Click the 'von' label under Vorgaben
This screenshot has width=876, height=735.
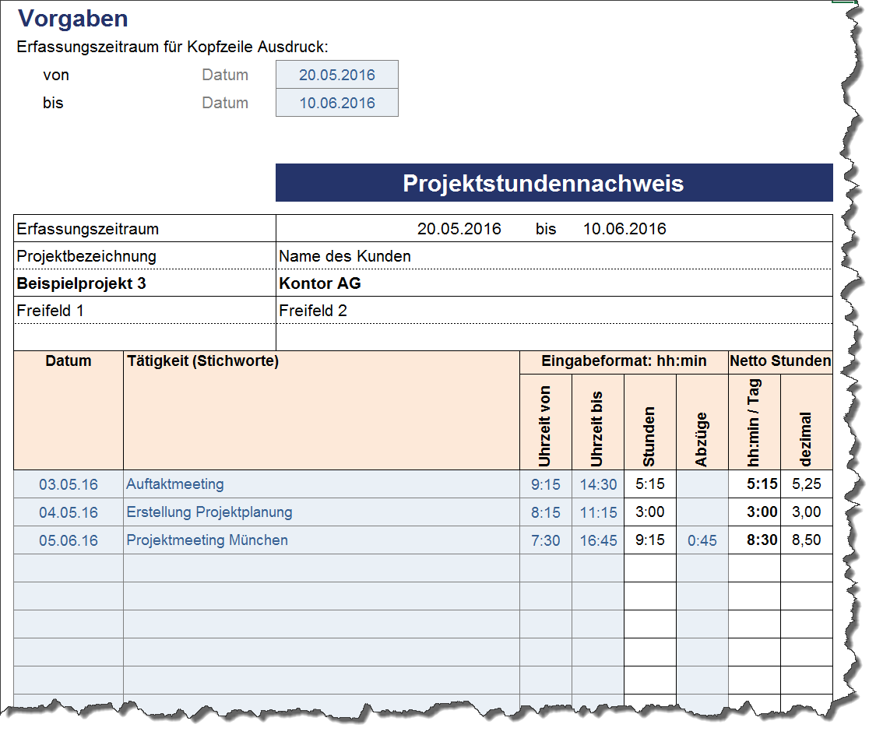coord(56,75)
